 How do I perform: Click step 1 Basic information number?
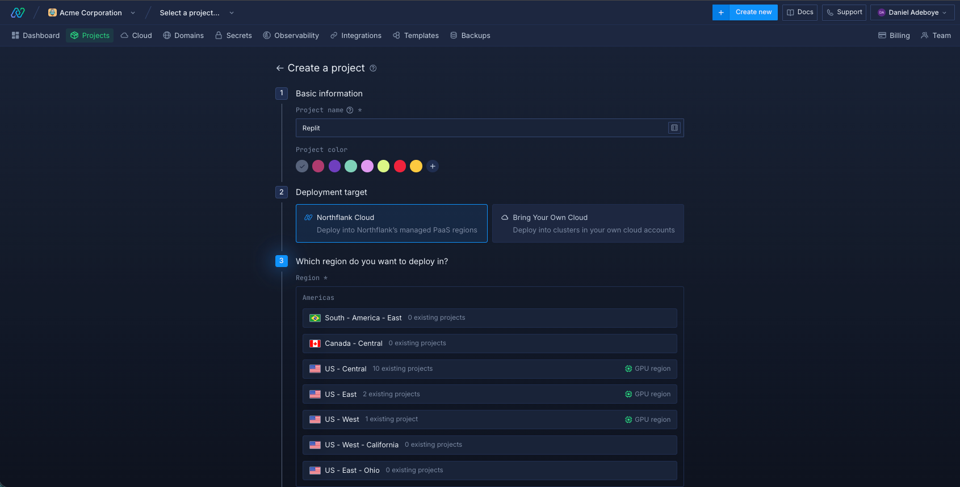(x=282, y=93)
